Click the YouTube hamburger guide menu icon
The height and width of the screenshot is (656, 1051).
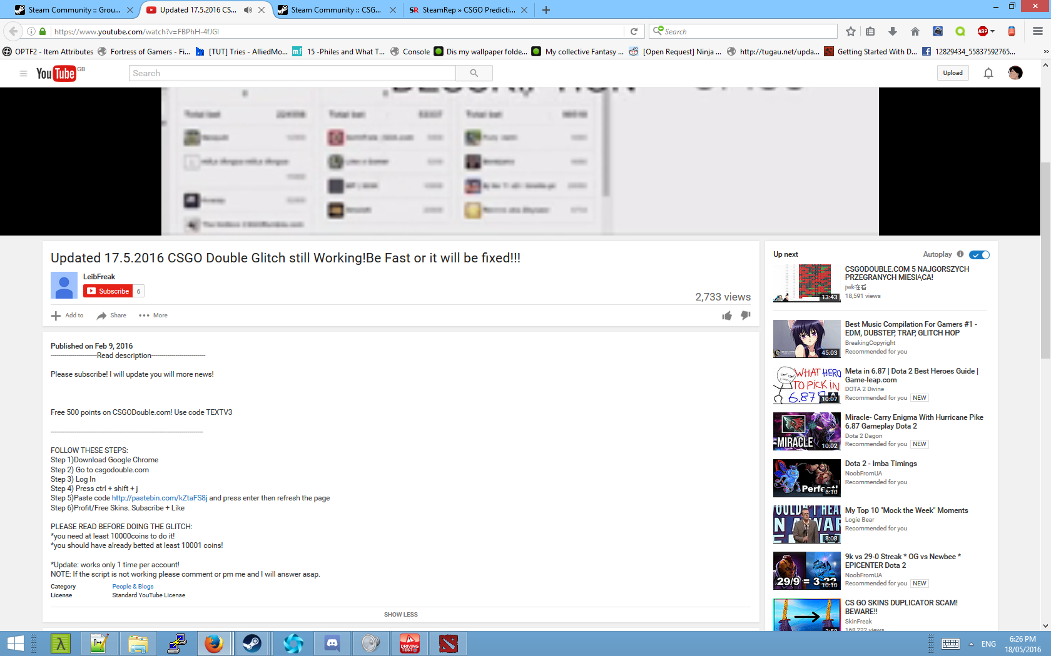pos(23,74)
